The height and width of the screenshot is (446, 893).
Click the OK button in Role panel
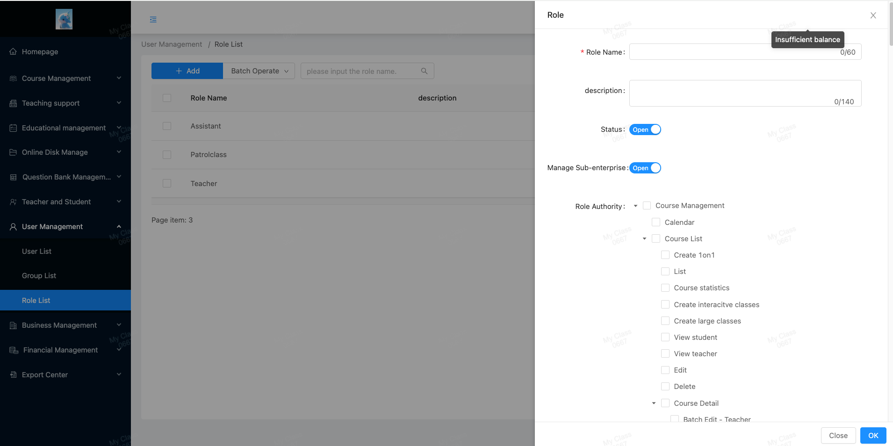873,435
